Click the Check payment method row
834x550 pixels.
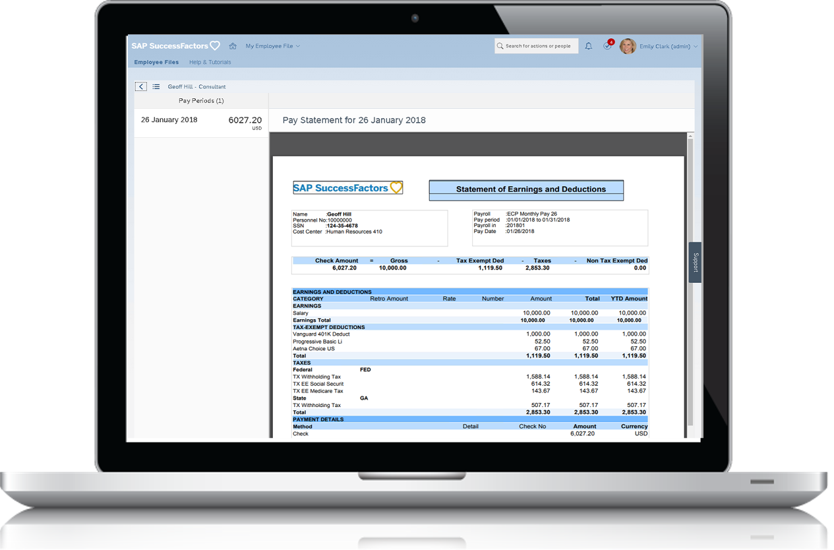click(x=469, y=434)
